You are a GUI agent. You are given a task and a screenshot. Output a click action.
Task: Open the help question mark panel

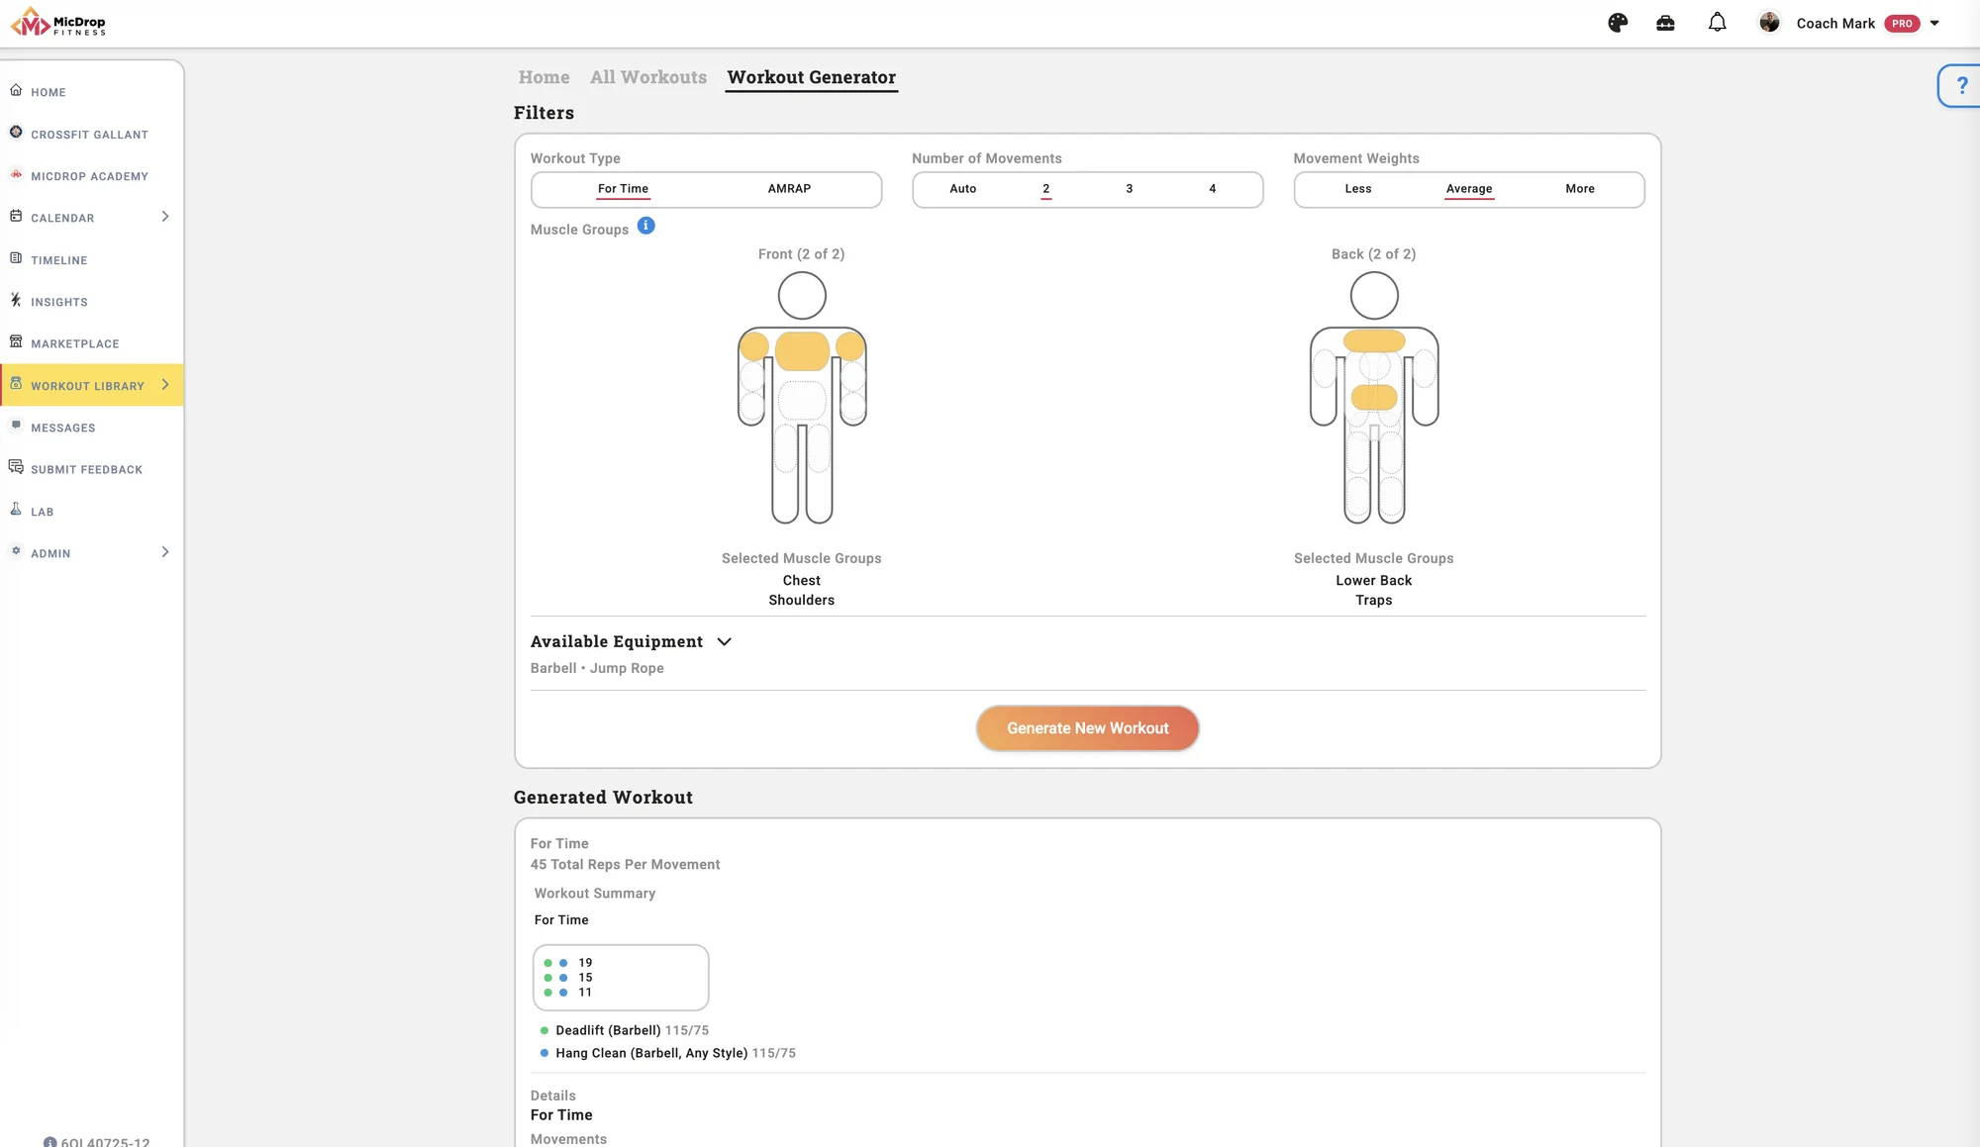click(1961, 85)
